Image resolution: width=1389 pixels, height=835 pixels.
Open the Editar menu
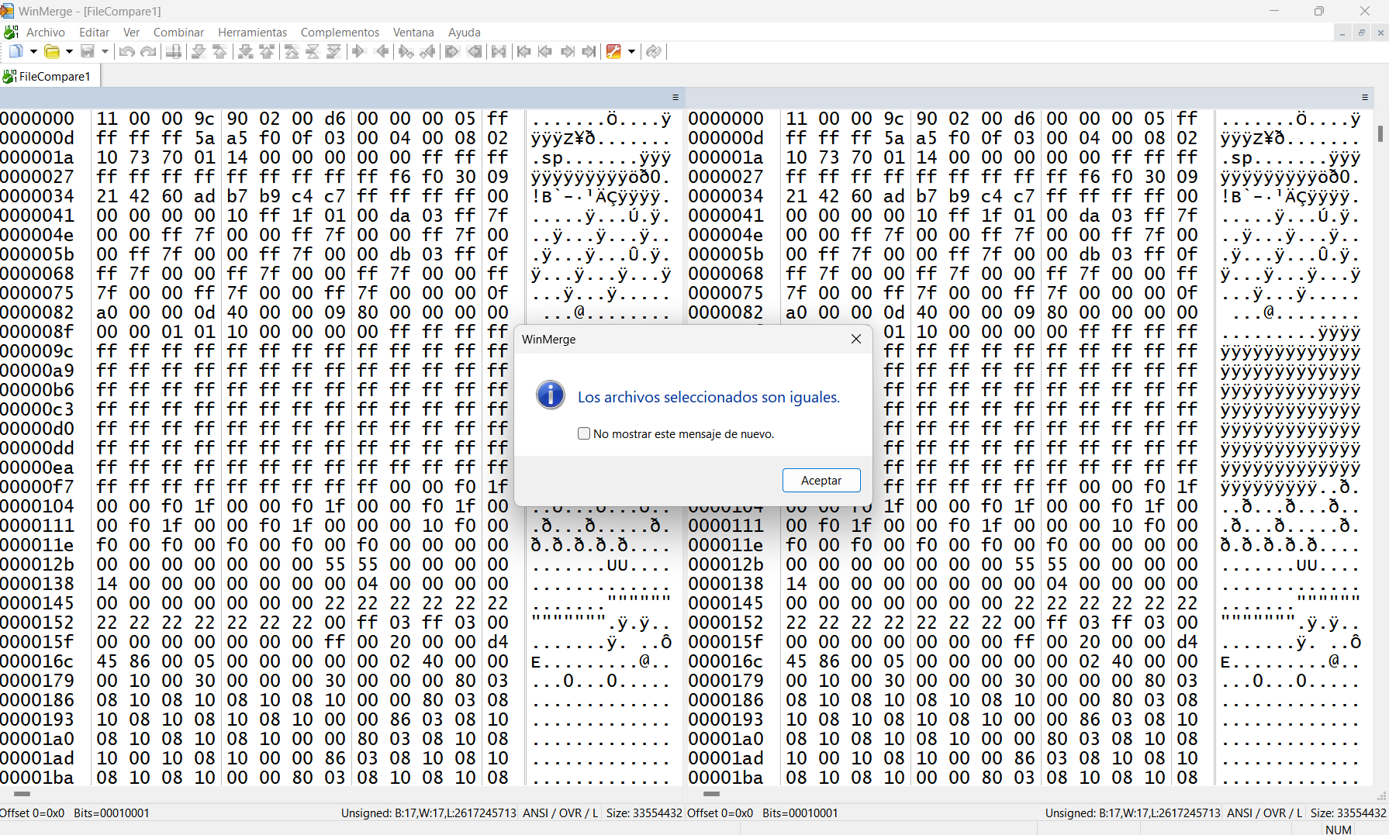click(x=94, y=32)
